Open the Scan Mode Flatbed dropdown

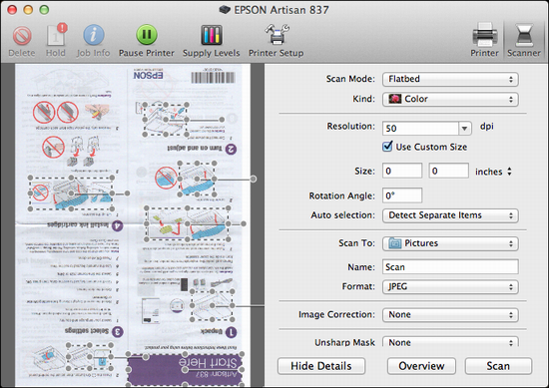[450, 79]
